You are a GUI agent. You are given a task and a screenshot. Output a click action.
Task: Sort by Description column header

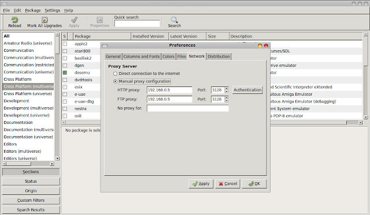[x=296, y=36]
